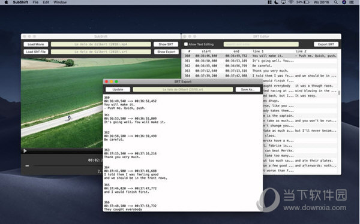The height and width of the screenshot is (224, 360).
Task: Click 'I told them I was feeling good' line
Action: point(131,174)
